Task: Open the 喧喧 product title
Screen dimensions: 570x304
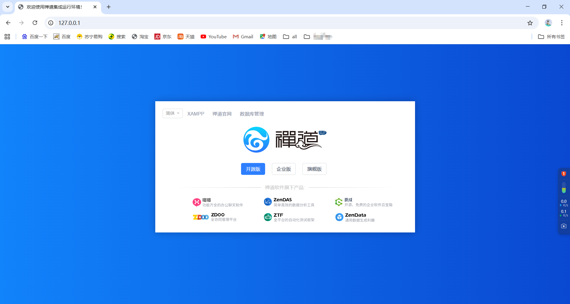Action: [x=207, y=200]
